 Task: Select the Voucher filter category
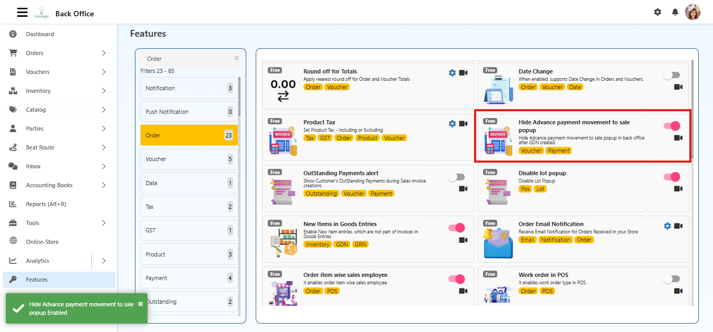pyautogui.click(x=189, y=159)
